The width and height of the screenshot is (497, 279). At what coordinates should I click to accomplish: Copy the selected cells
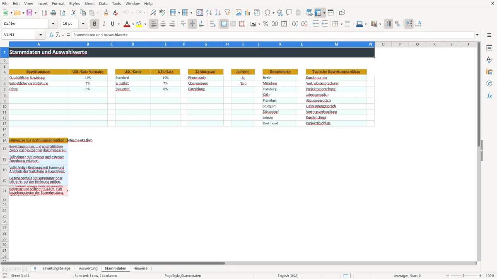[83, 13]
